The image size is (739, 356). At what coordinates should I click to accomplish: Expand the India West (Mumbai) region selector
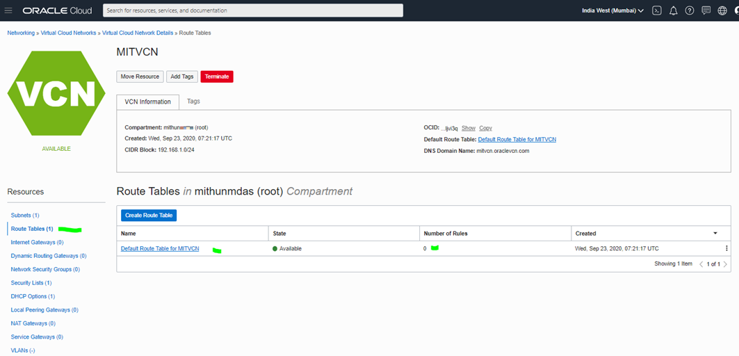pos(612,10)
